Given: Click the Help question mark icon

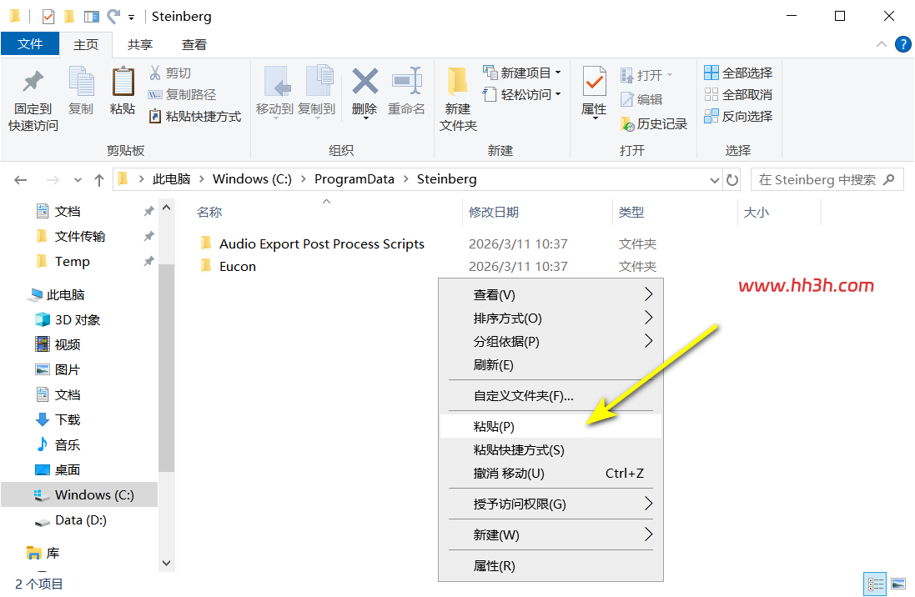Looking at the screenshot, I should (x=902, y=44).
